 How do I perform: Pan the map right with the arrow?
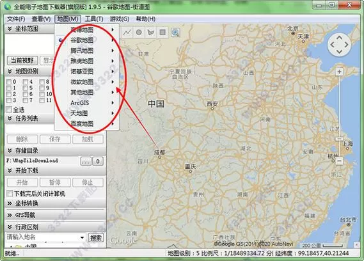pyautogui.click(x=346, y=44)
